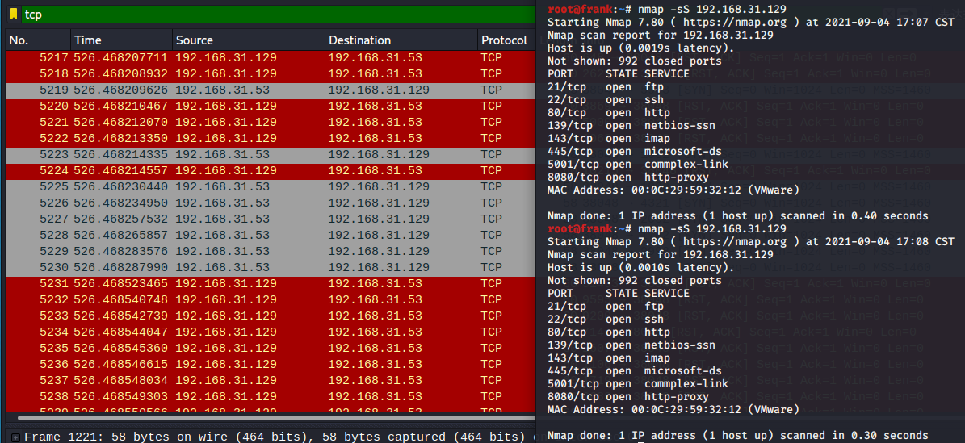This screenshot has width=965, height=443.
Task: Select packet number 5233
Action: 271,316
